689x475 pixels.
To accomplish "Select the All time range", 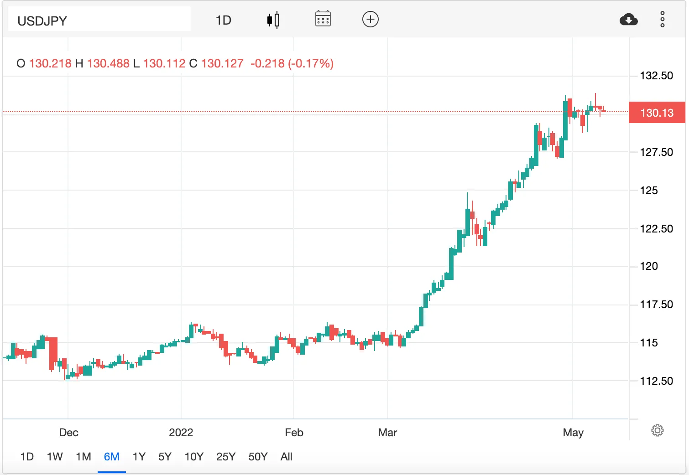I will (x=287, y=457).
